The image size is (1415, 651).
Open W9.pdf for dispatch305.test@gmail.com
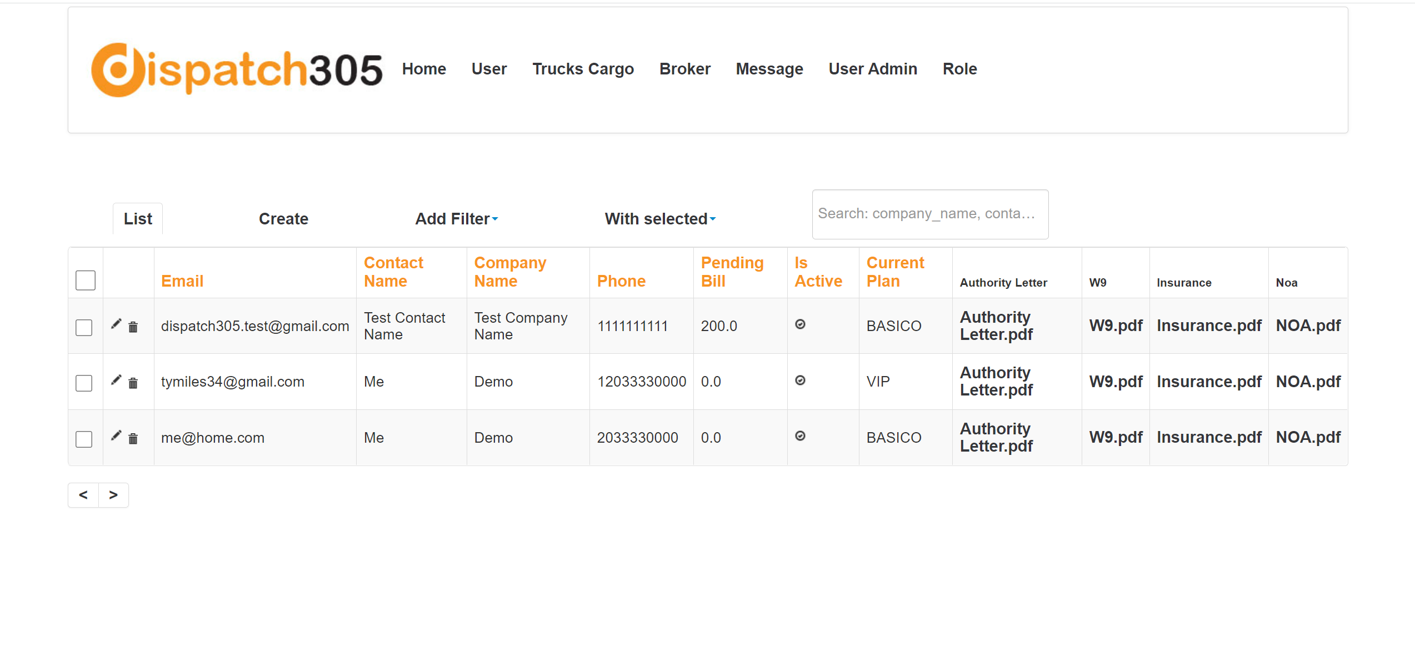click(1116, 325)
